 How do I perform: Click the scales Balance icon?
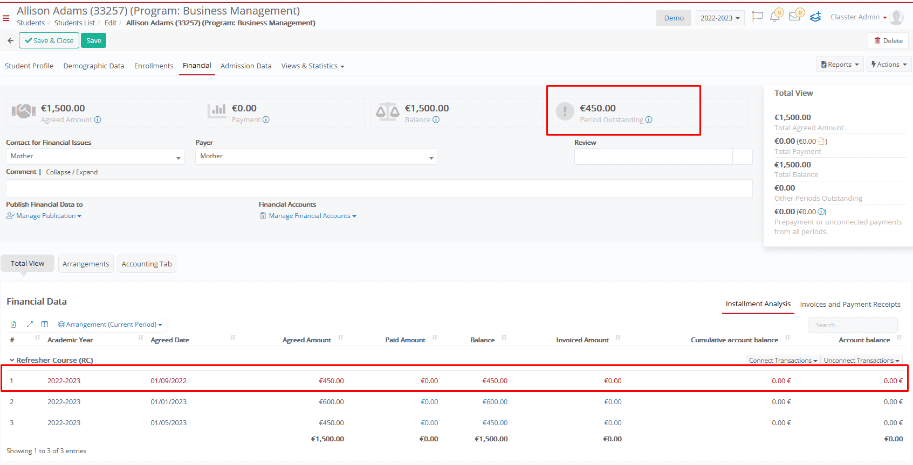tap(388, 111)
